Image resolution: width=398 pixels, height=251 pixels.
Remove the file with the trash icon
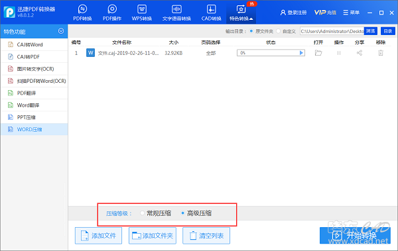(x=381, y=53)
